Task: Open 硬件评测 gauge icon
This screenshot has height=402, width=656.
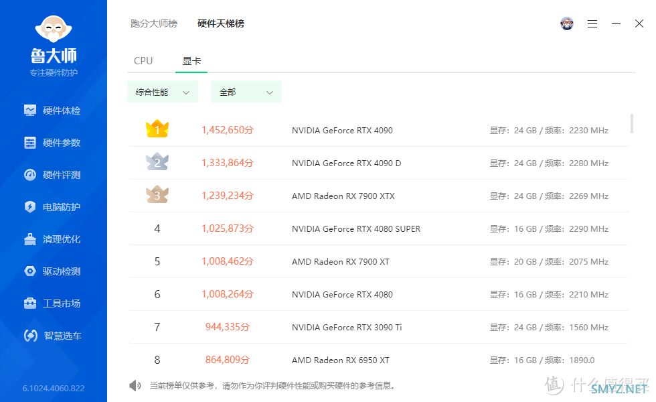Action: coord(30,175)
